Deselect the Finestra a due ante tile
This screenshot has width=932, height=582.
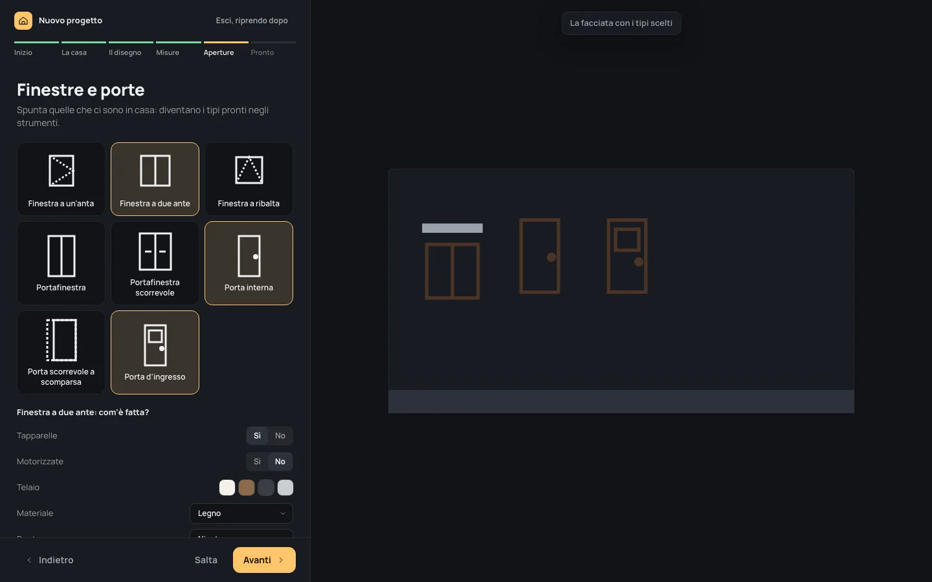155,179
